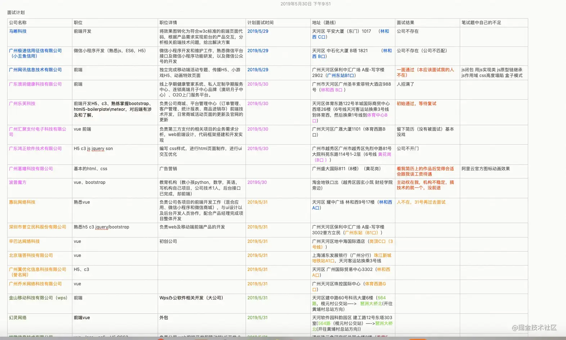Open the 林和西 C口 route link
The image size is (566, 340).
point(351,34)
